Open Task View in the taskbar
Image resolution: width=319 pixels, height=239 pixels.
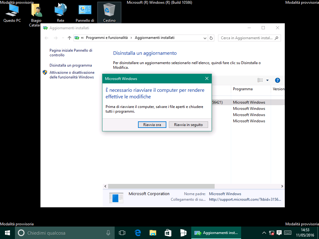pyautogui.click(x=122, y=233)
